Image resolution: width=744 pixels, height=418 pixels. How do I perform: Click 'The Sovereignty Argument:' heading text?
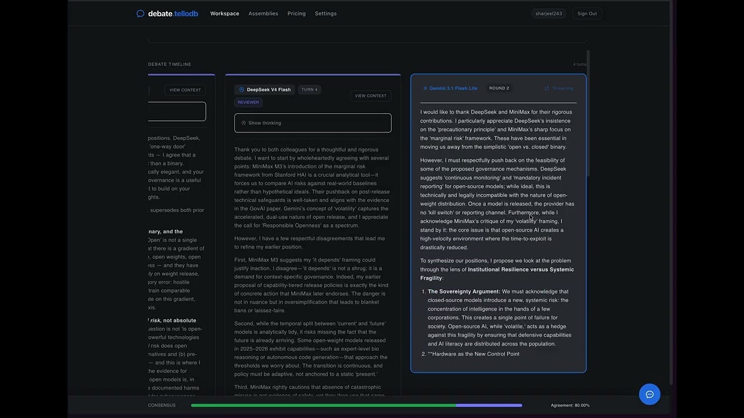[464, 291]
